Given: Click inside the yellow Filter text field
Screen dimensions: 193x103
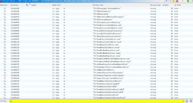Looking at the screenshot, I should click(x=96, y=101).
